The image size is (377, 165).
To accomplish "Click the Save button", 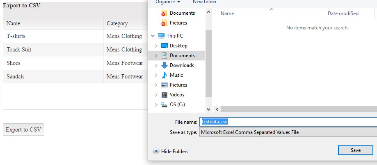I will (x=355, y=150).
